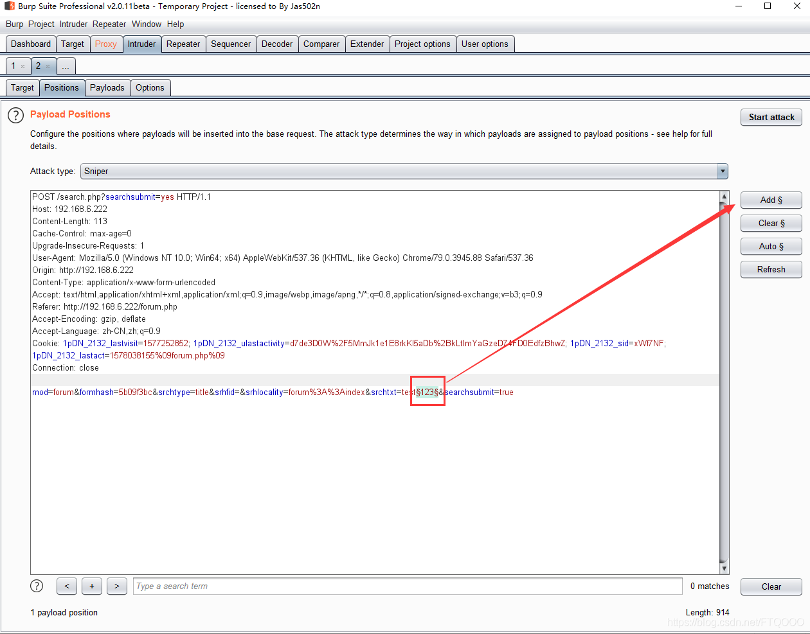The width and height of the screenshot is (810, 634).
Task: Click the Content-Length: 113 header
Action: 69,222
